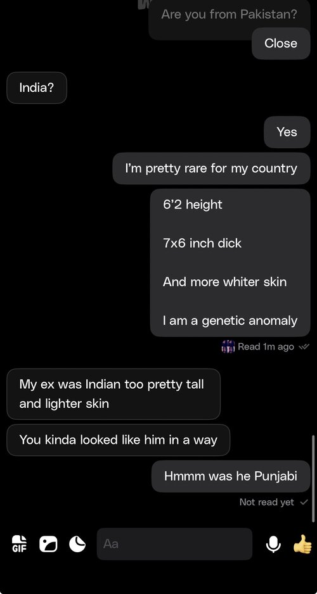Screen dimensions: 317x594
Task: Click the double checkmark read icon
Action: tap(304, 346)
